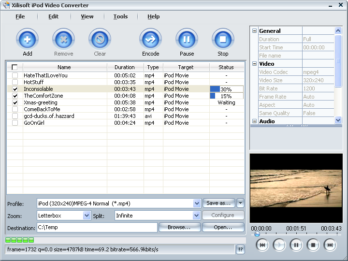Click the frame=1732 status line text

coord(83,250)
